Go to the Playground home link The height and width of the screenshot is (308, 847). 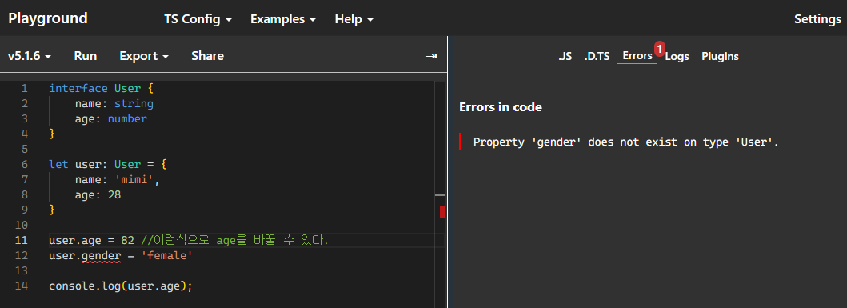[47, 18]
